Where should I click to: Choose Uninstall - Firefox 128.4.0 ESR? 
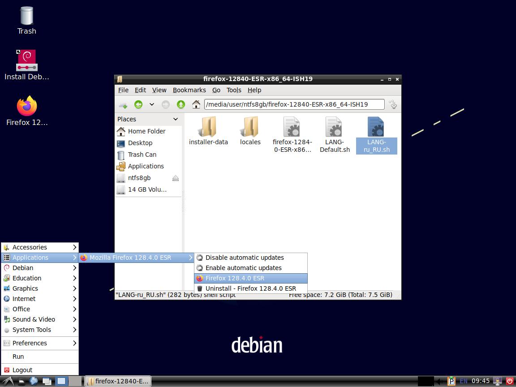point(251,288)
